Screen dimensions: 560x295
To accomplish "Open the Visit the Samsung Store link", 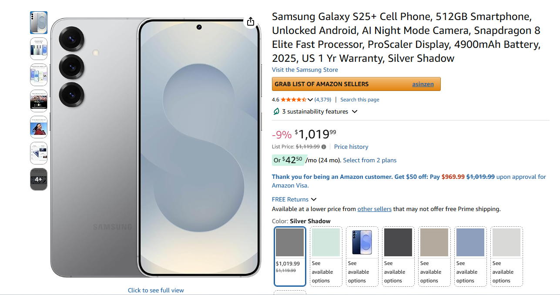I will point(305,70).
